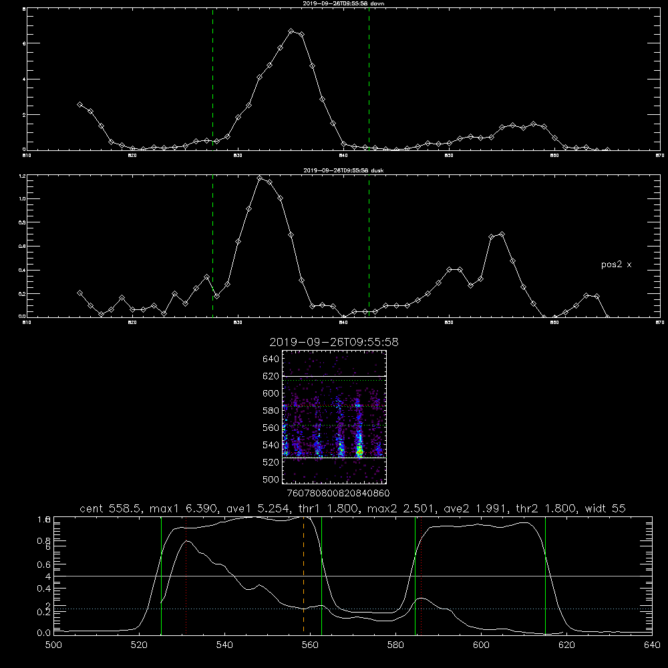Viewport: 668px width, 668px height.
Task: Click the peak diamond marker in dawn plot
Action: [x=291, y=31]
